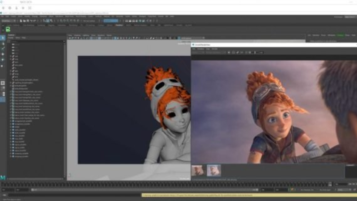Open the blue highlighted Symmetry dropdown
Image resolution: width=357 pixels, height=201 pixels.
click(111, 21)
